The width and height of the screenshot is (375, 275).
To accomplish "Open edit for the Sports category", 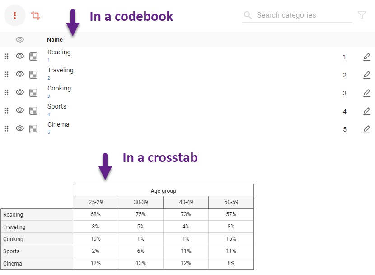I will click(367, 111).
